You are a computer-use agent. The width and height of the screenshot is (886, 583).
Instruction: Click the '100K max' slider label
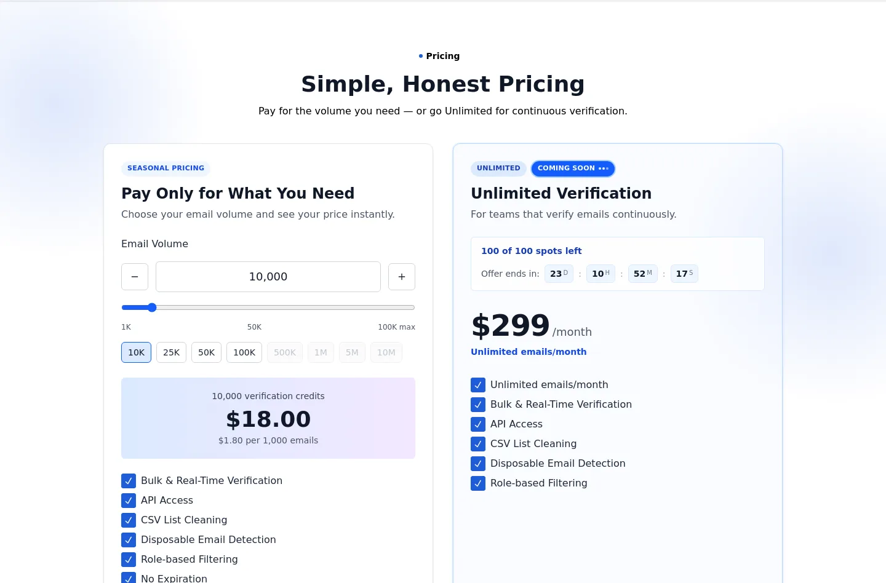point(396,327)
